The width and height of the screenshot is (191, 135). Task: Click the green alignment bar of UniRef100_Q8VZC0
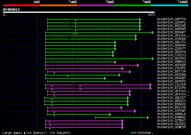86,101
